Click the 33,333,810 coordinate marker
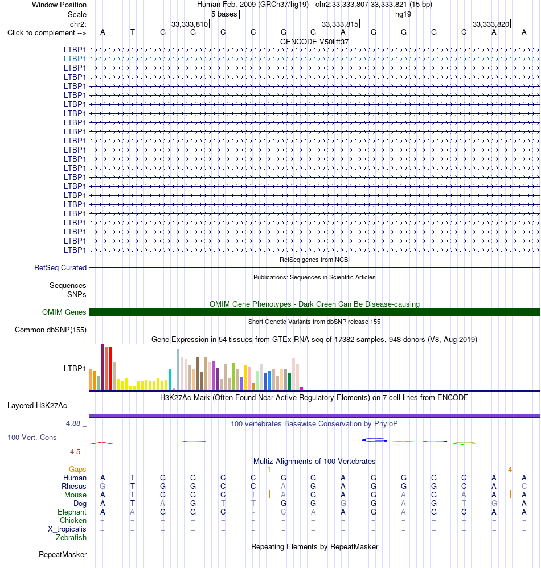 [190, 24]
